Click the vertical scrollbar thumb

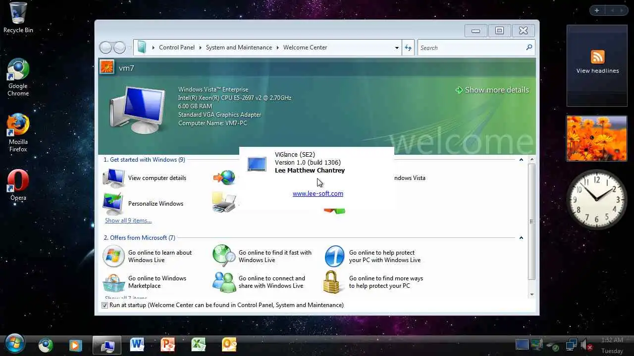click(x=531, y=222)
